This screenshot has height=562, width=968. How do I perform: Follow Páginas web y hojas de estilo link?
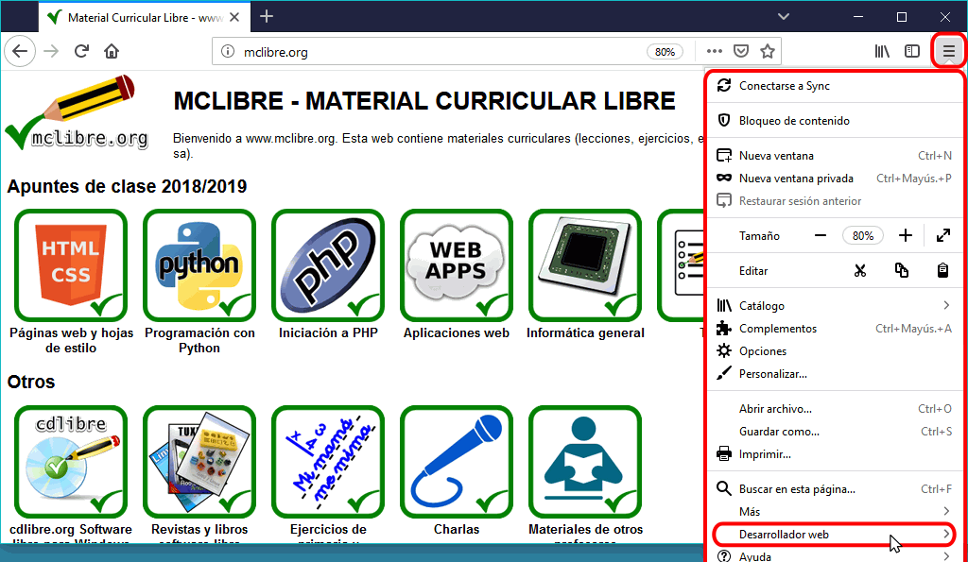click(71, 341)
